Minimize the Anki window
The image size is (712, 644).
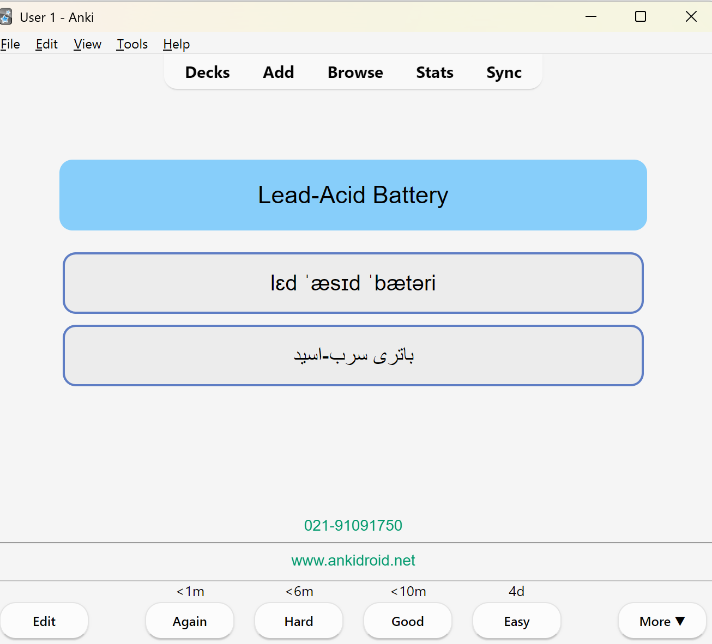click(x=591, y=16)
